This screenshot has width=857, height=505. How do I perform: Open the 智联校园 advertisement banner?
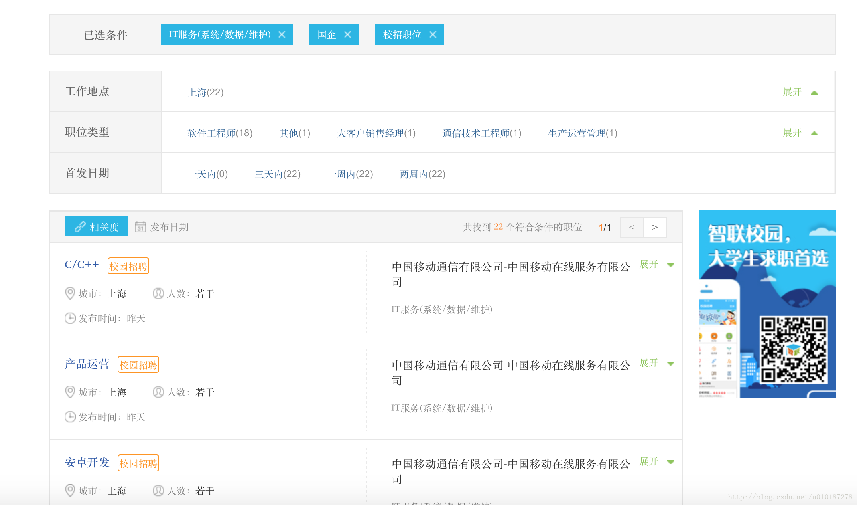click(x=767, y=304)
